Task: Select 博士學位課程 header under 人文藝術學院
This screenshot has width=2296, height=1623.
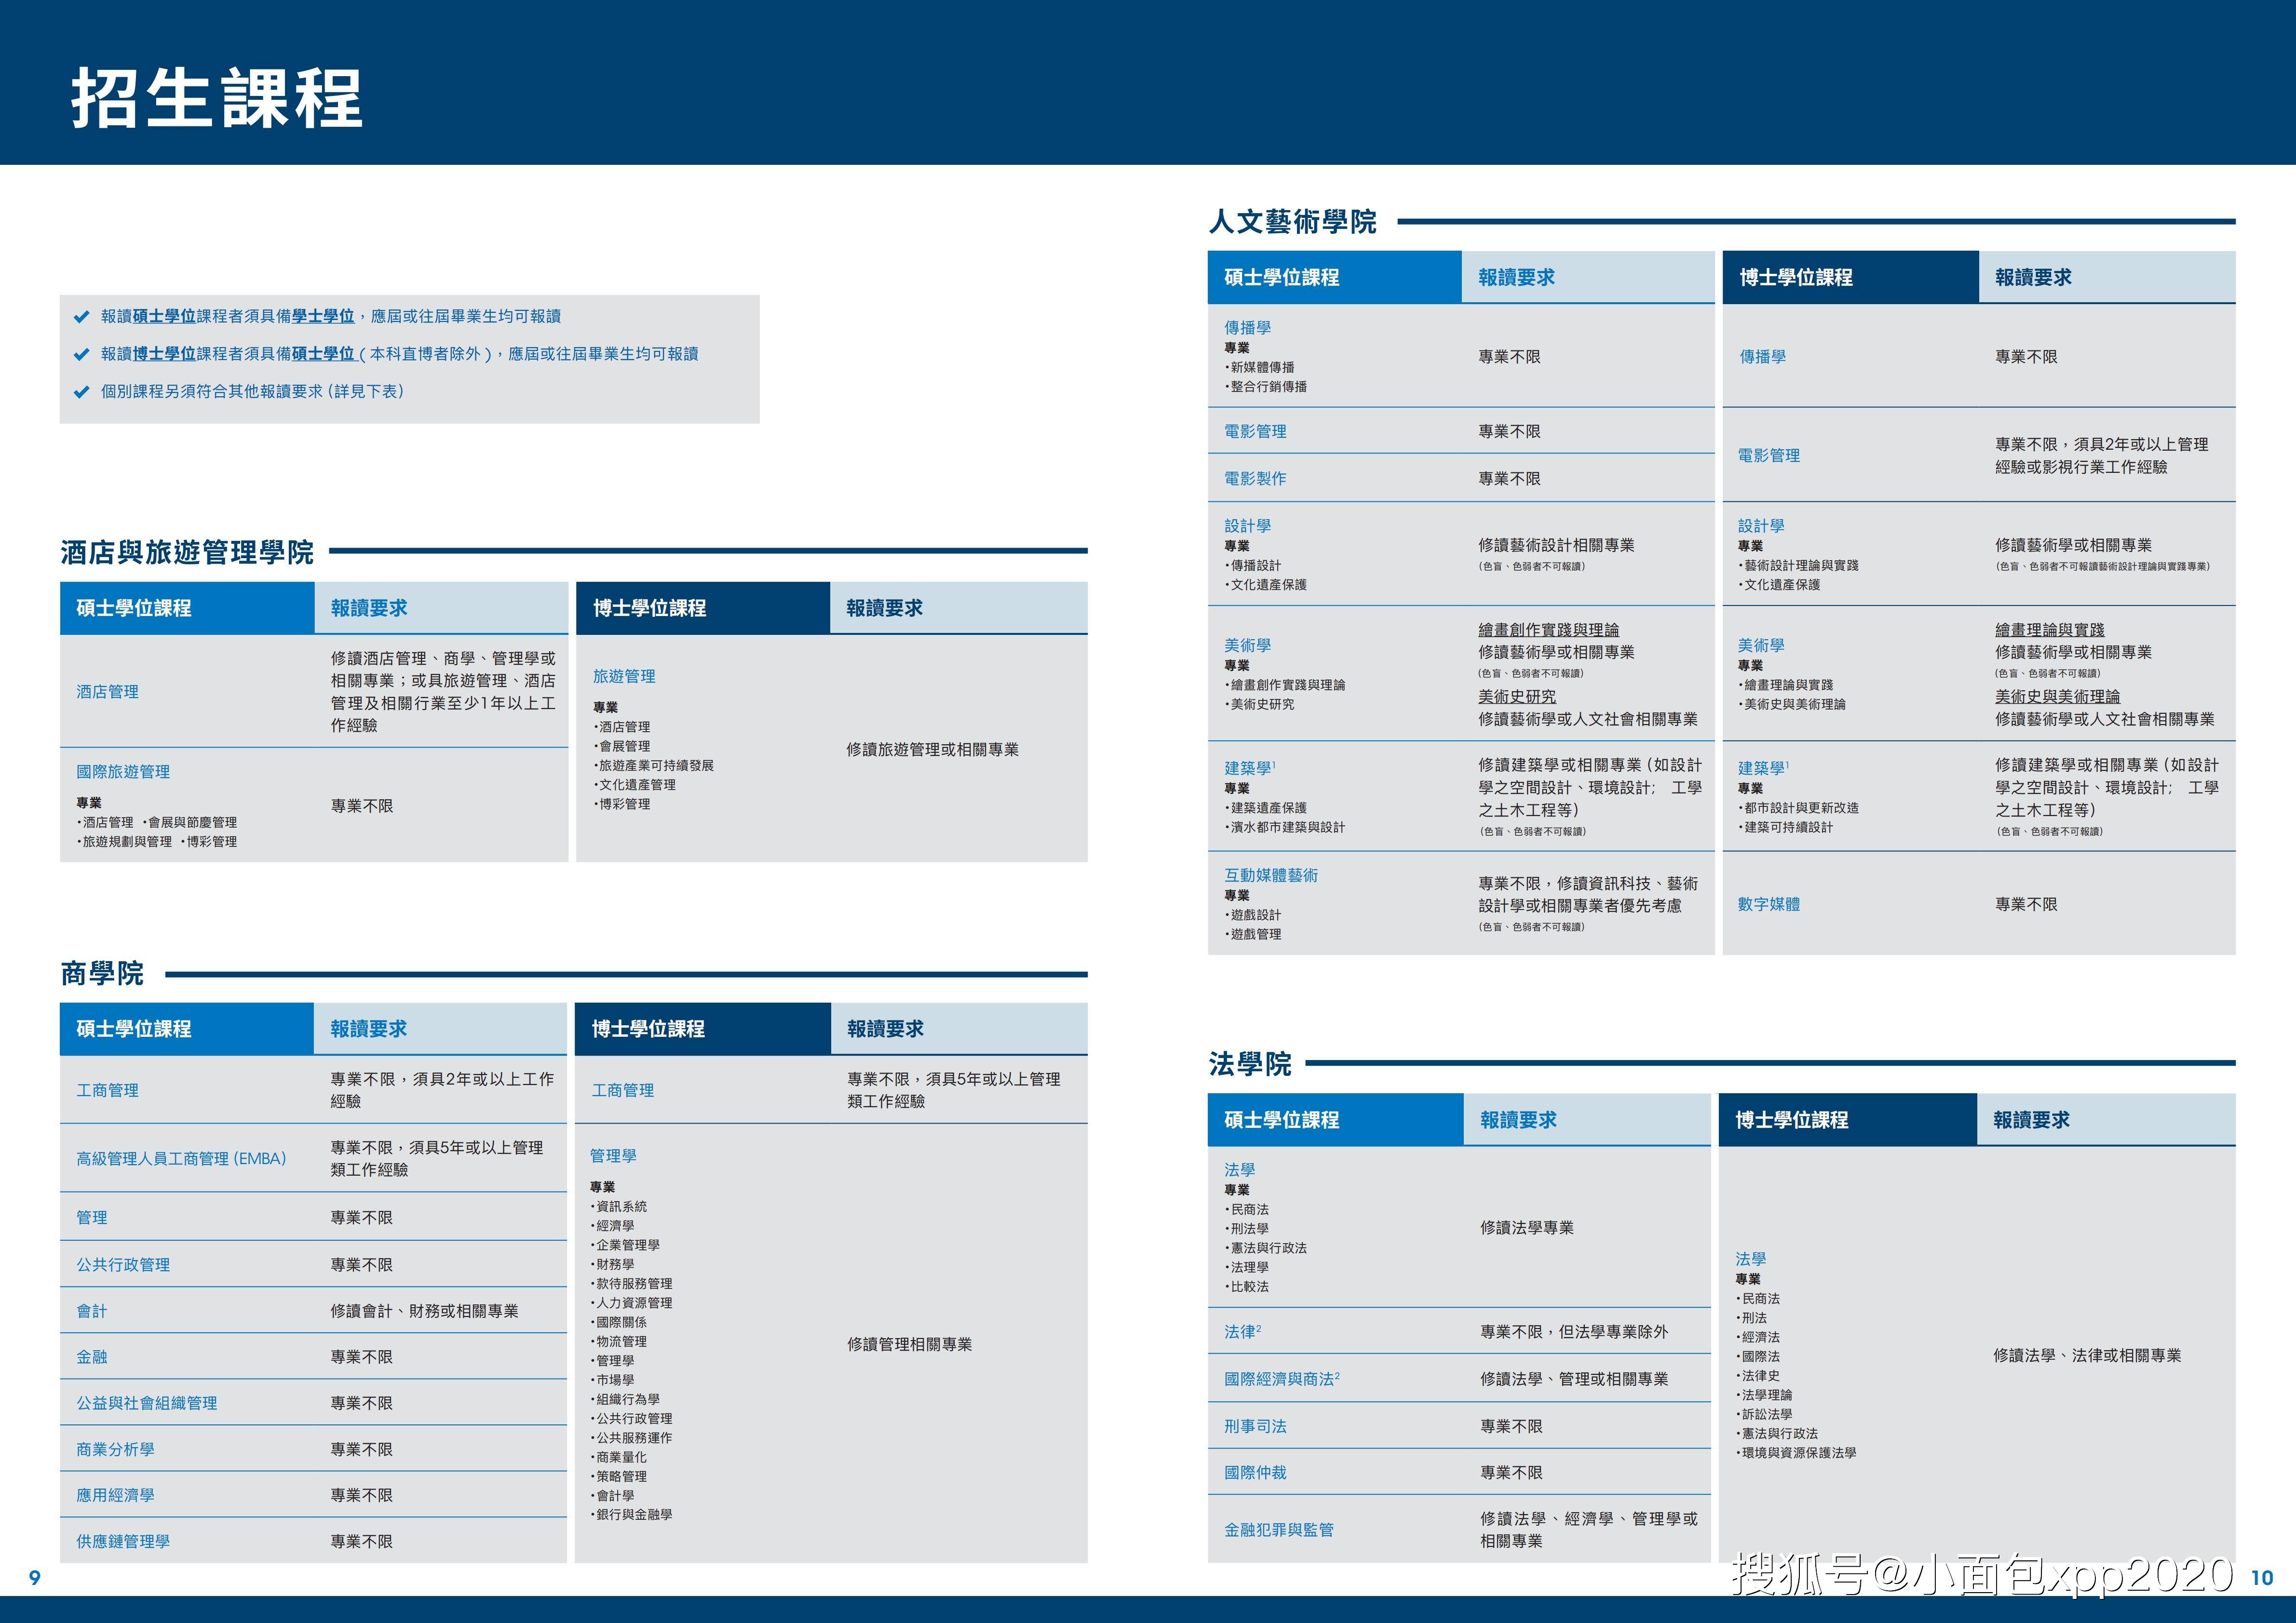Action: tap(1796, 277)
